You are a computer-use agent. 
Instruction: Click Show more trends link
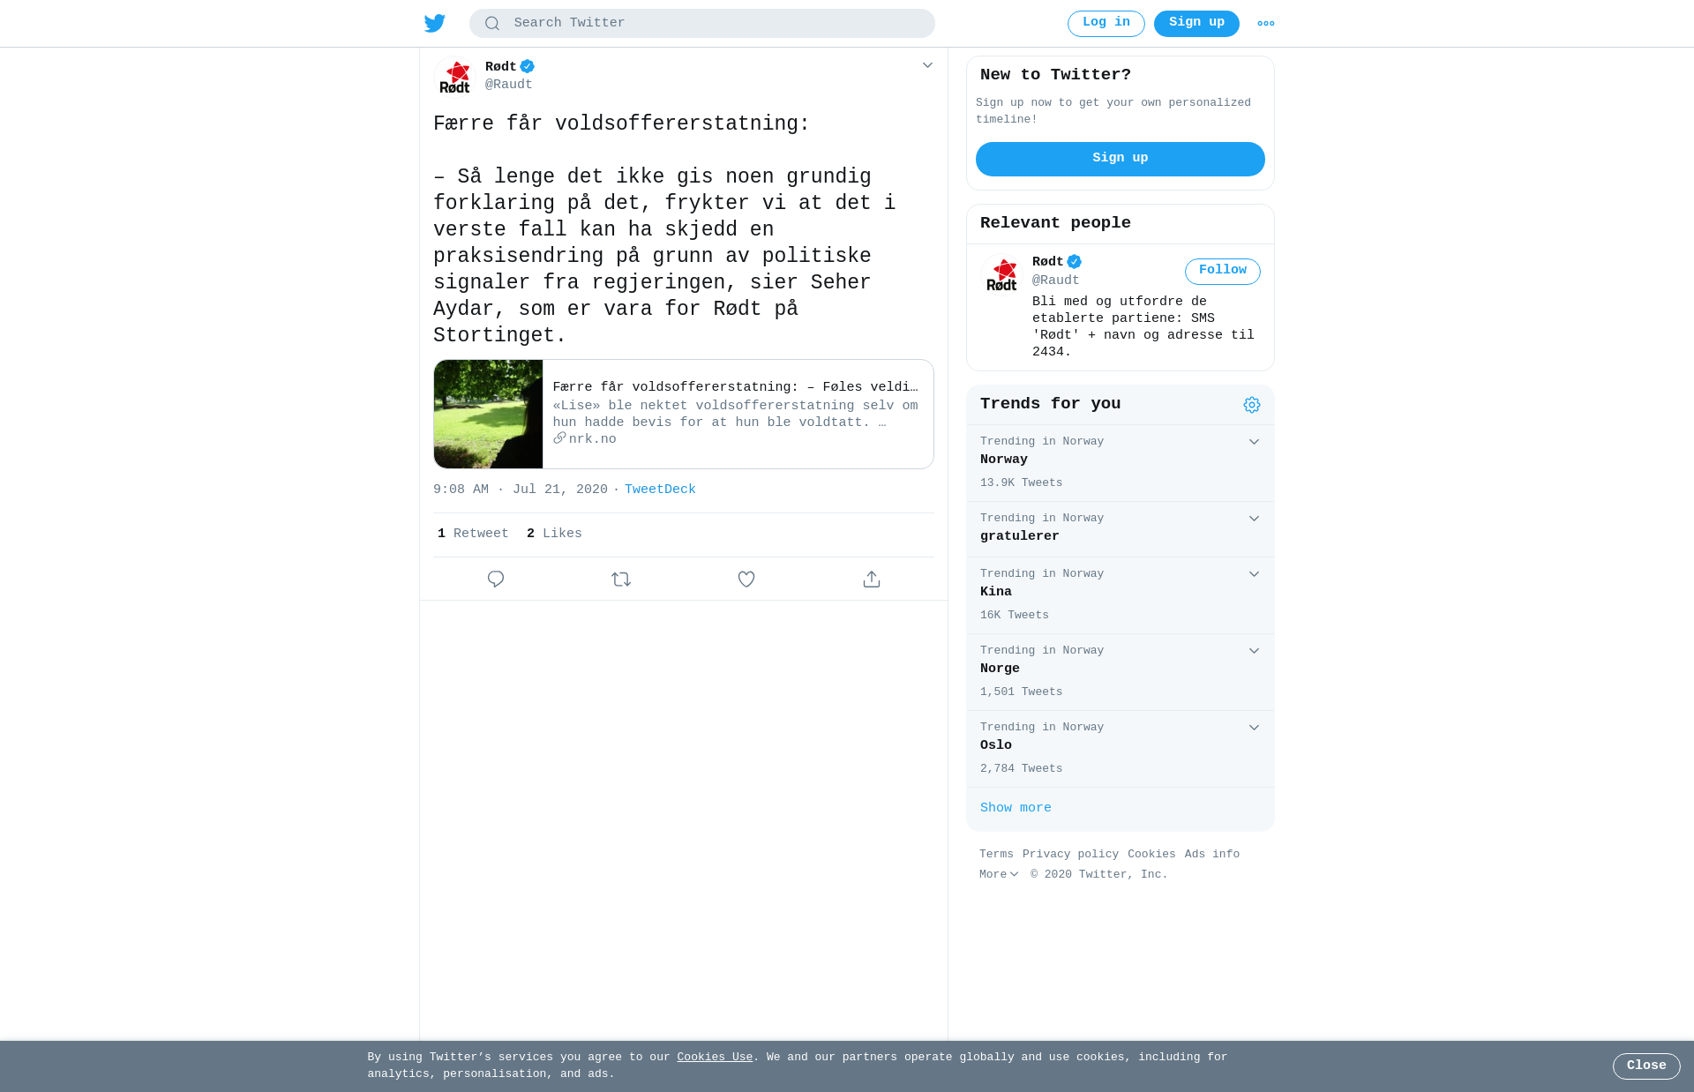point(1016,808)
